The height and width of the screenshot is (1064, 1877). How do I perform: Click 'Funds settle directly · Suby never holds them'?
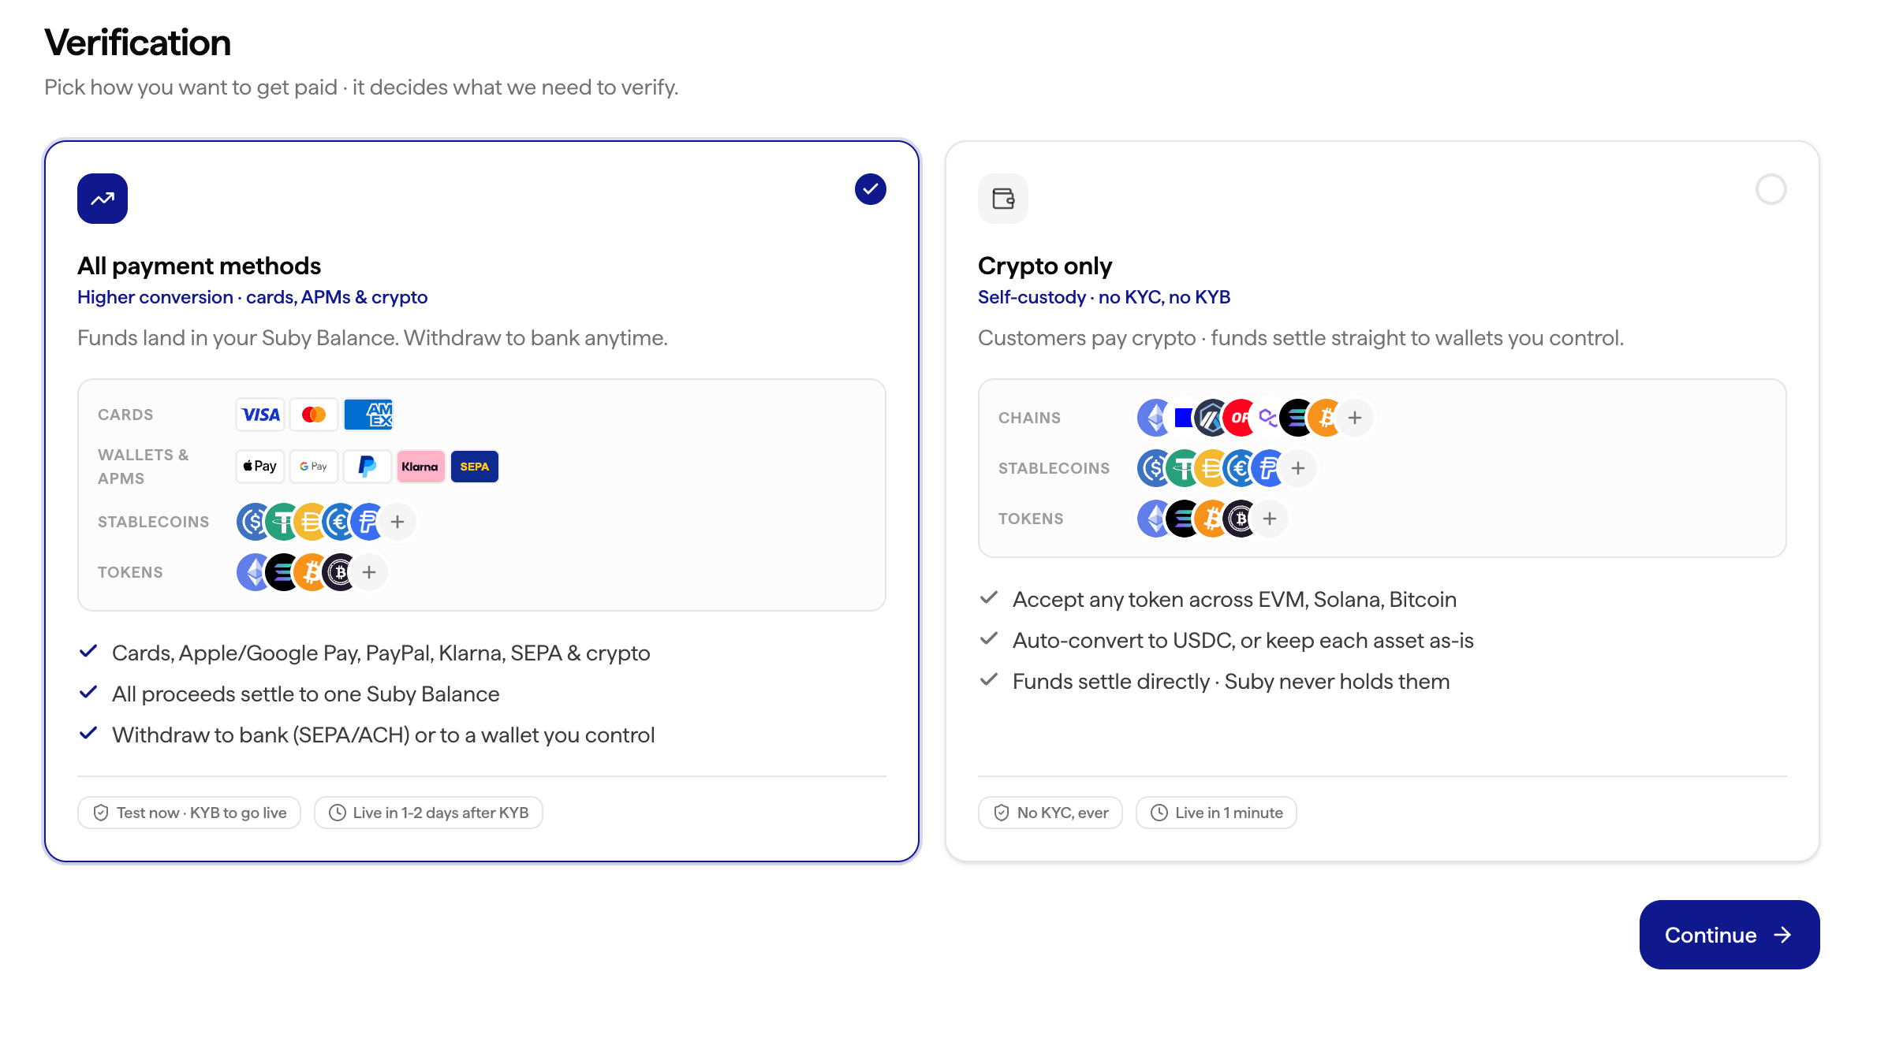pyautogui.click(x=1231, y=682)
